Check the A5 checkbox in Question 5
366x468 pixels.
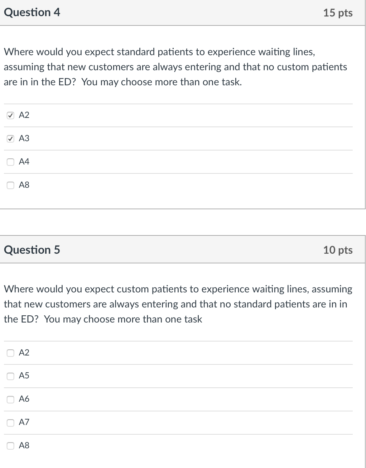tap(10, 376)
